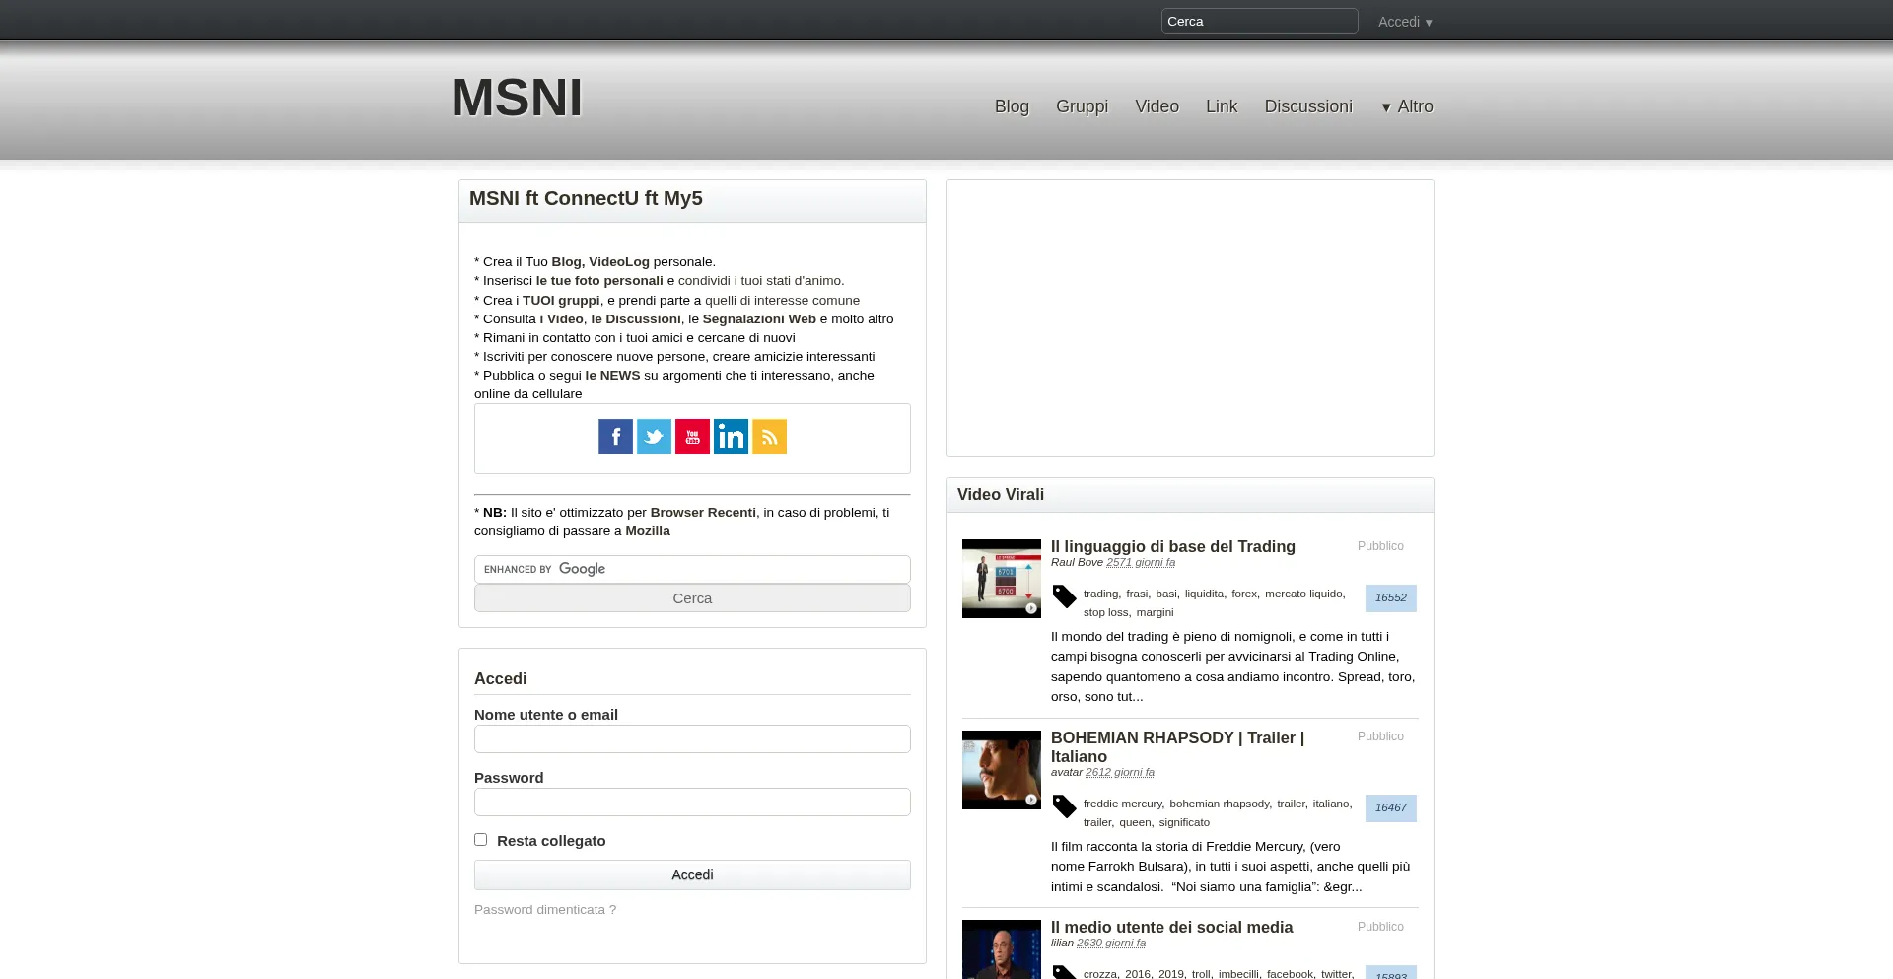Click the margini tag

click(1155, 612)
